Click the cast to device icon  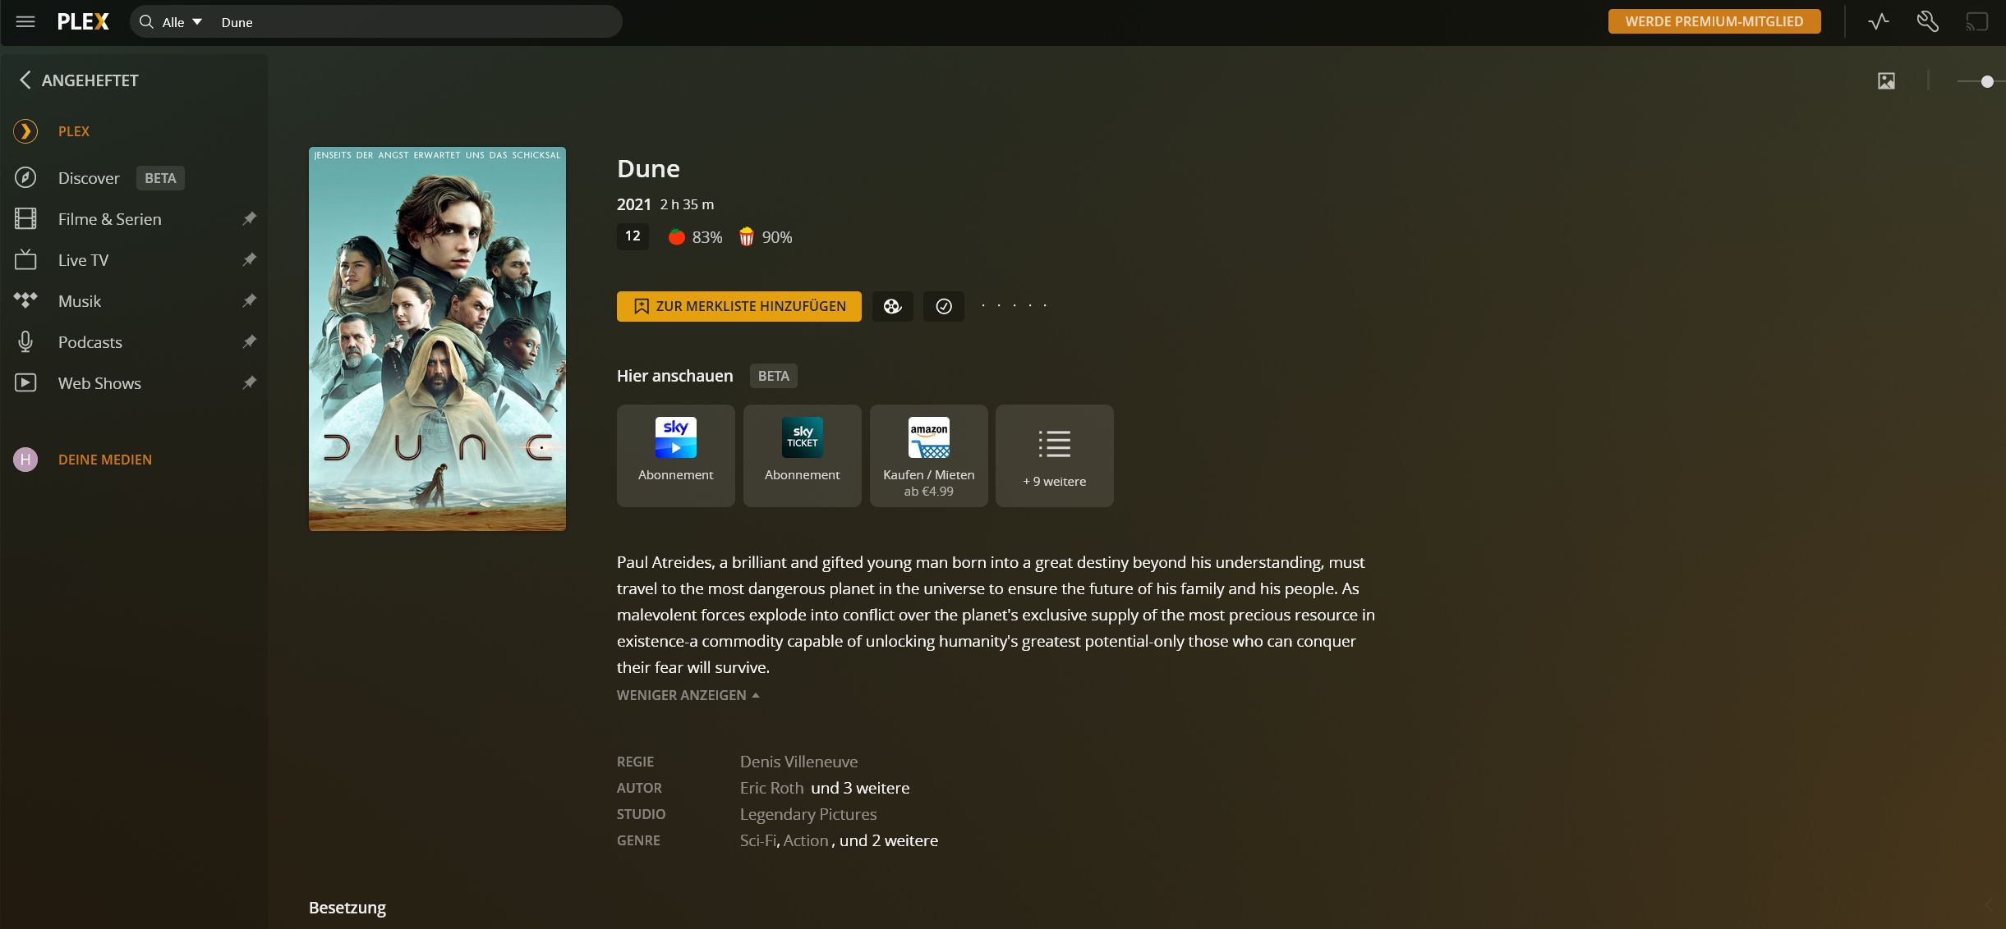(1976, 22)
